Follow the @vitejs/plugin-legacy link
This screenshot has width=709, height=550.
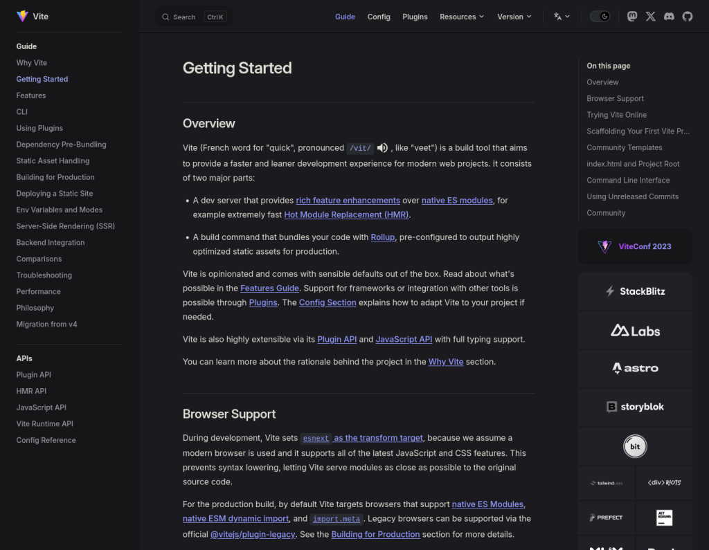coord(253,535)
